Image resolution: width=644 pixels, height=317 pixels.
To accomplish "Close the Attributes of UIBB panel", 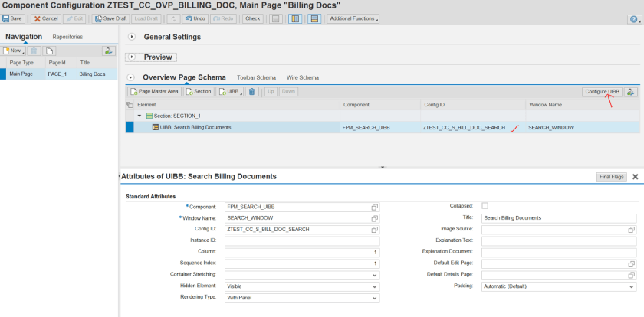I will click(635, 177).
